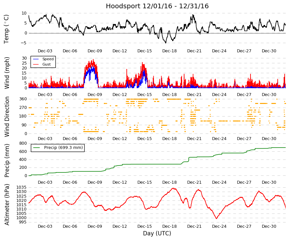Click the green Precip legend line swatch
This screenshot has width=289, height=240.
[x=36, y=148]
